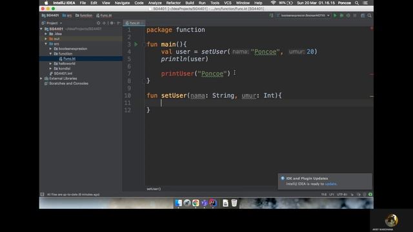The image size is (413, 232).
Task: Click the Wi-Fi status icon
Action: click(x=273, y=3)
